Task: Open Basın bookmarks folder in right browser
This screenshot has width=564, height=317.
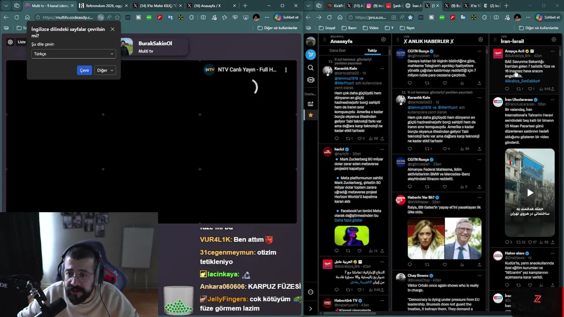Action: pyautogui.click(x=349, y=28)
